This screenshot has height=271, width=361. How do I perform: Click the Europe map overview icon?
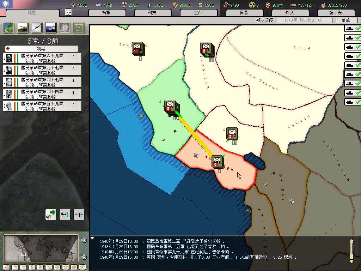pyautogui.click(x=8, y=27)
